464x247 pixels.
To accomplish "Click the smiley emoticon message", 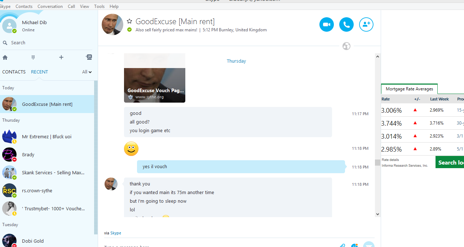I will [x=131, y=149].
